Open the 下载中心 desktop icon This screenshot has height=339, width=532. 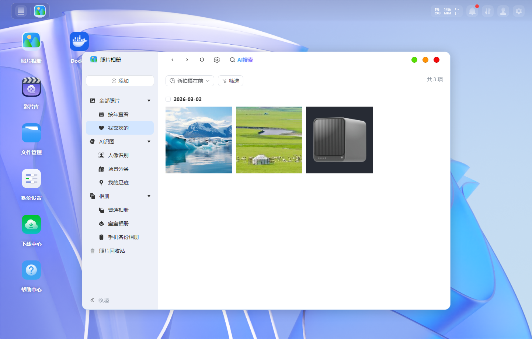coord(31,224)
